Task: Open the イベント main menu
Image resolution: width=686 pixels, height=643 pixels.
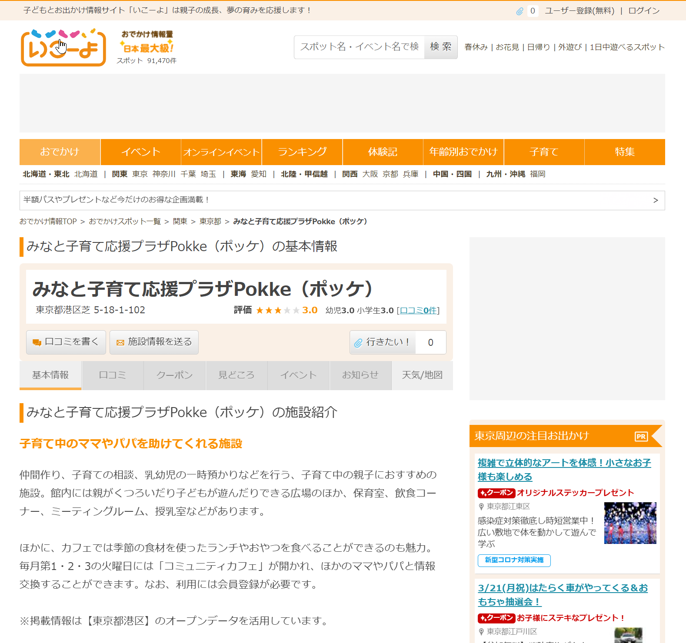Action: [x=141, y=152]
